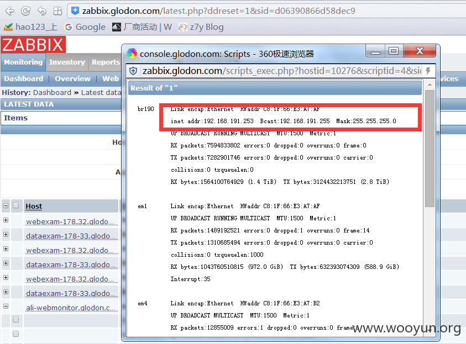Open the Inventory tab

point(67,62)
